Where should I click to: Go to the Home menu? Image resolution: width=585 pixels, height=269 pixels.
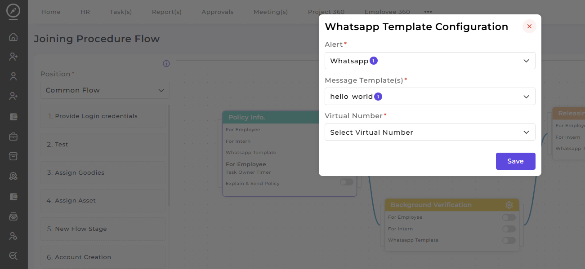[51, 12]
